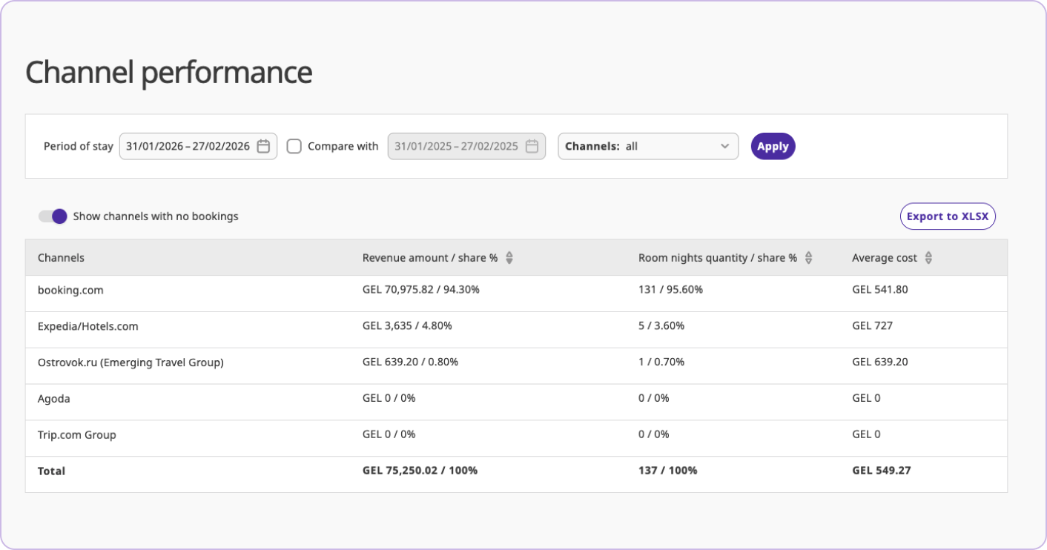Click the Period of stay date range field
Viewport: 1047px width, 550px height.
(x=188, y=147)
